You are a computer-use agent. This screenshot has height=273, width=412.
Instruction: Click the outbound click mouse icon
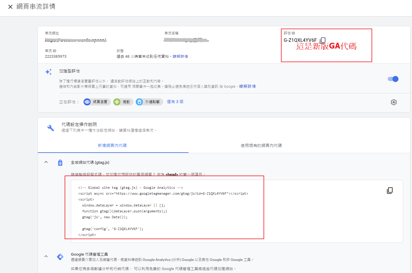(x=140, y=102)
